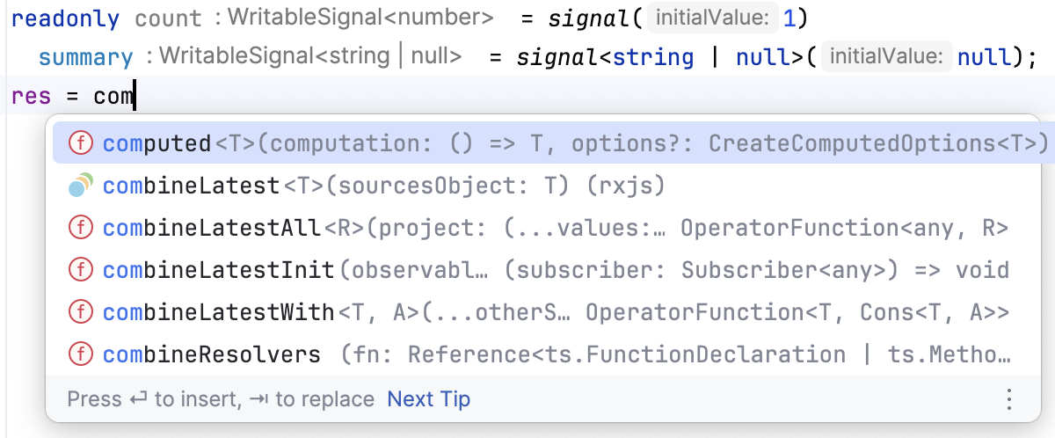1055x438 pixels.
Task: Click the rxjs icon beside combineLatest
Action: pos(81,186)
